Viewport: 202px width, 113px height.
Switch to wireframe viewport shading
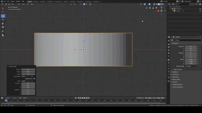click(x=157, y=4)
